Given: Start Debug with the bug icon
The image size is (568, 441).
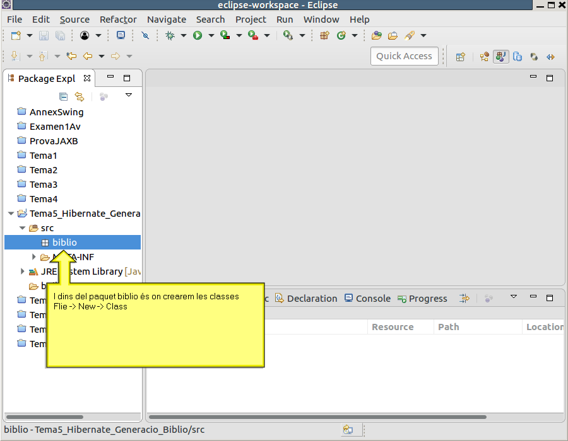Looking at the screenshot, I should tap(170, 35).
